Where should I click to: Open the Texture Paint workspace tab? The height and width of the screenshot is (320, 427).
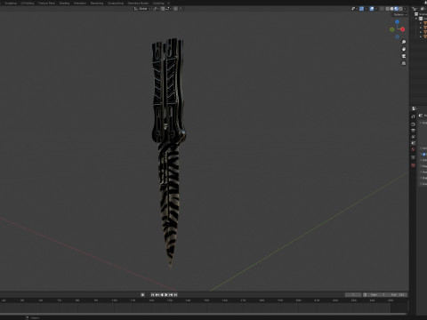[46, 3]
